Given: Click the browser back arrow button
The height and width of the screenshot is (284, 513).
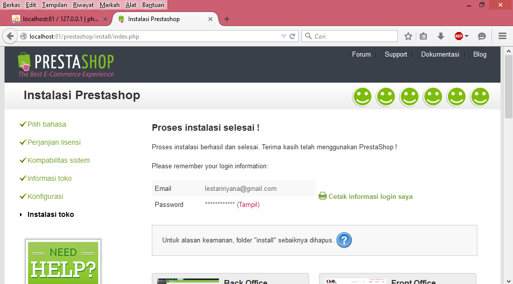Looking at the screenshot, I should pos(10,36).
